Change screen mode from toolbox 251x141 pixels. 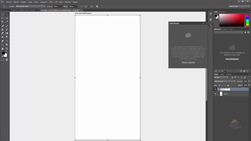(7, 60)
